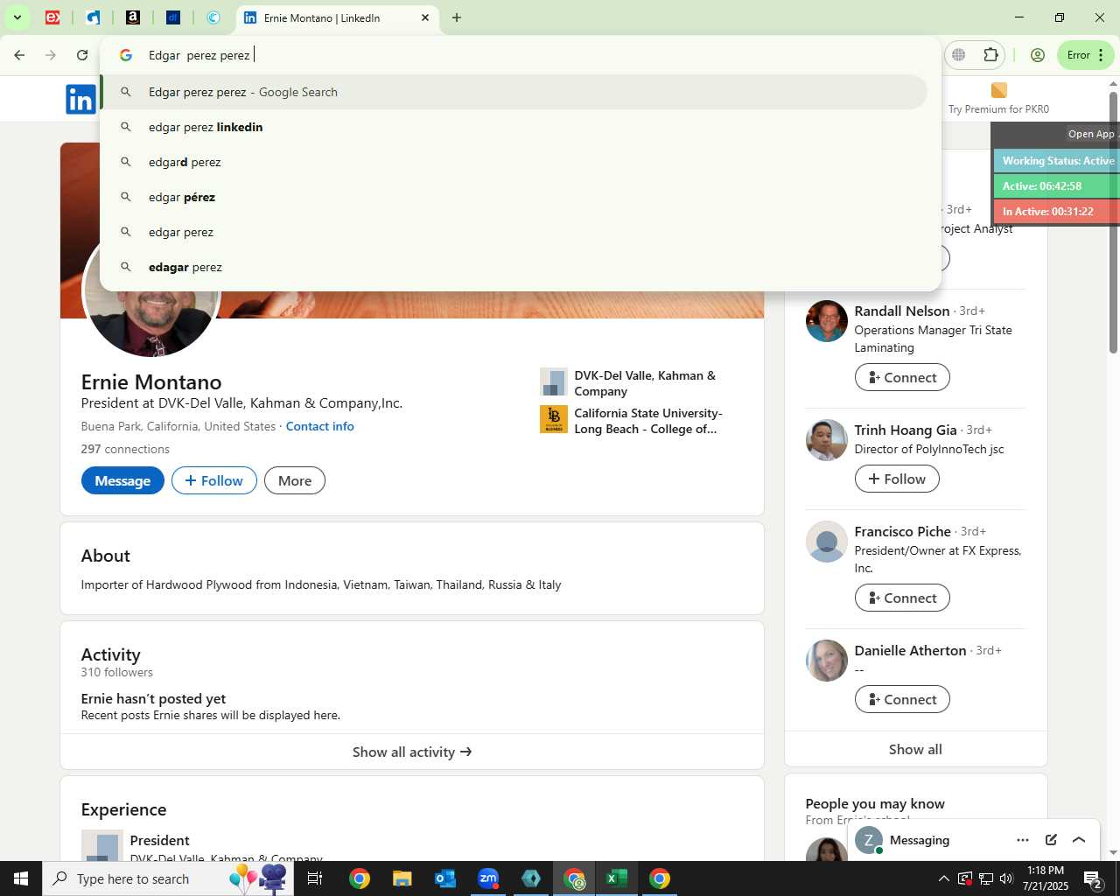The height and width of the screenshot is (896, 1120).
Task: Open DVK-Del Valle, Kahman & Company link
Action: 645,383
